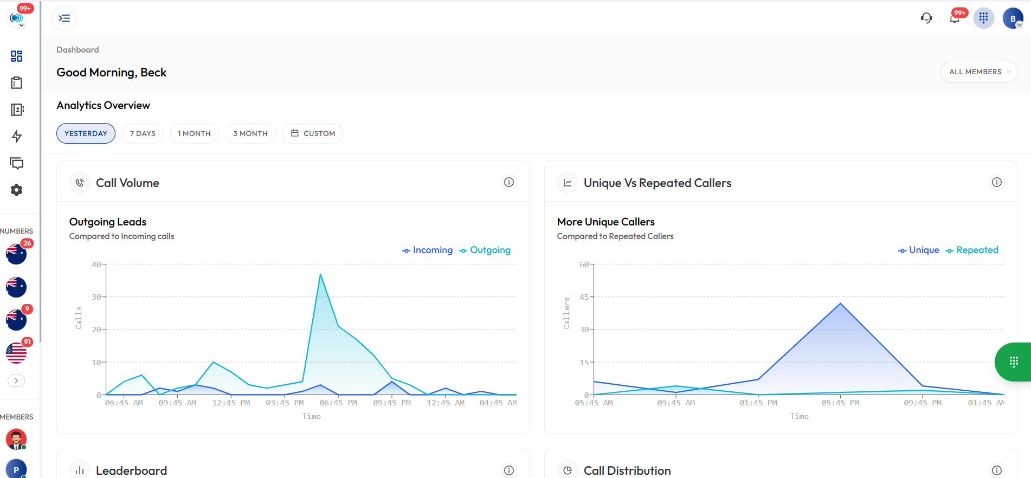
Task: Collapse the sidebar menu toggle
Action: pyautogui.click(x=65, y=18)
